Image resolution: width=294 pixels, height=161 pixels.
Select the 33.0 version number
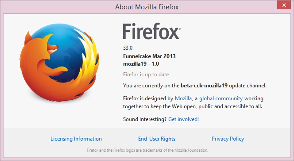(128, 48)
